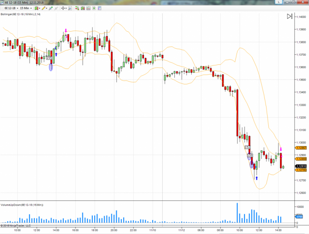Open the Indicators dialog icon
The height and width of the screenshot is (234, 309).
tap(88, 8)
